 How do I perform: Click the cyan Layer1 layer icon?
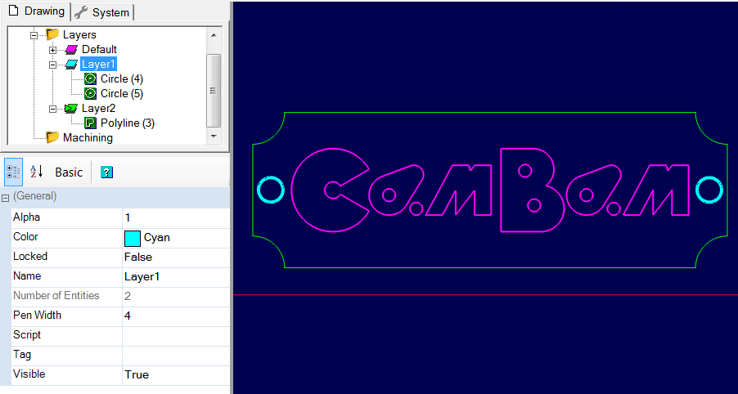point(71,65)
